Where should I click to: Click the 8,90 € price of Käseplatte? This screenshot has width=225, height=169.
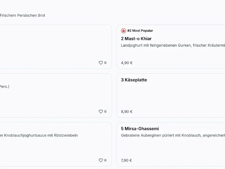click(x=127, y=112)
